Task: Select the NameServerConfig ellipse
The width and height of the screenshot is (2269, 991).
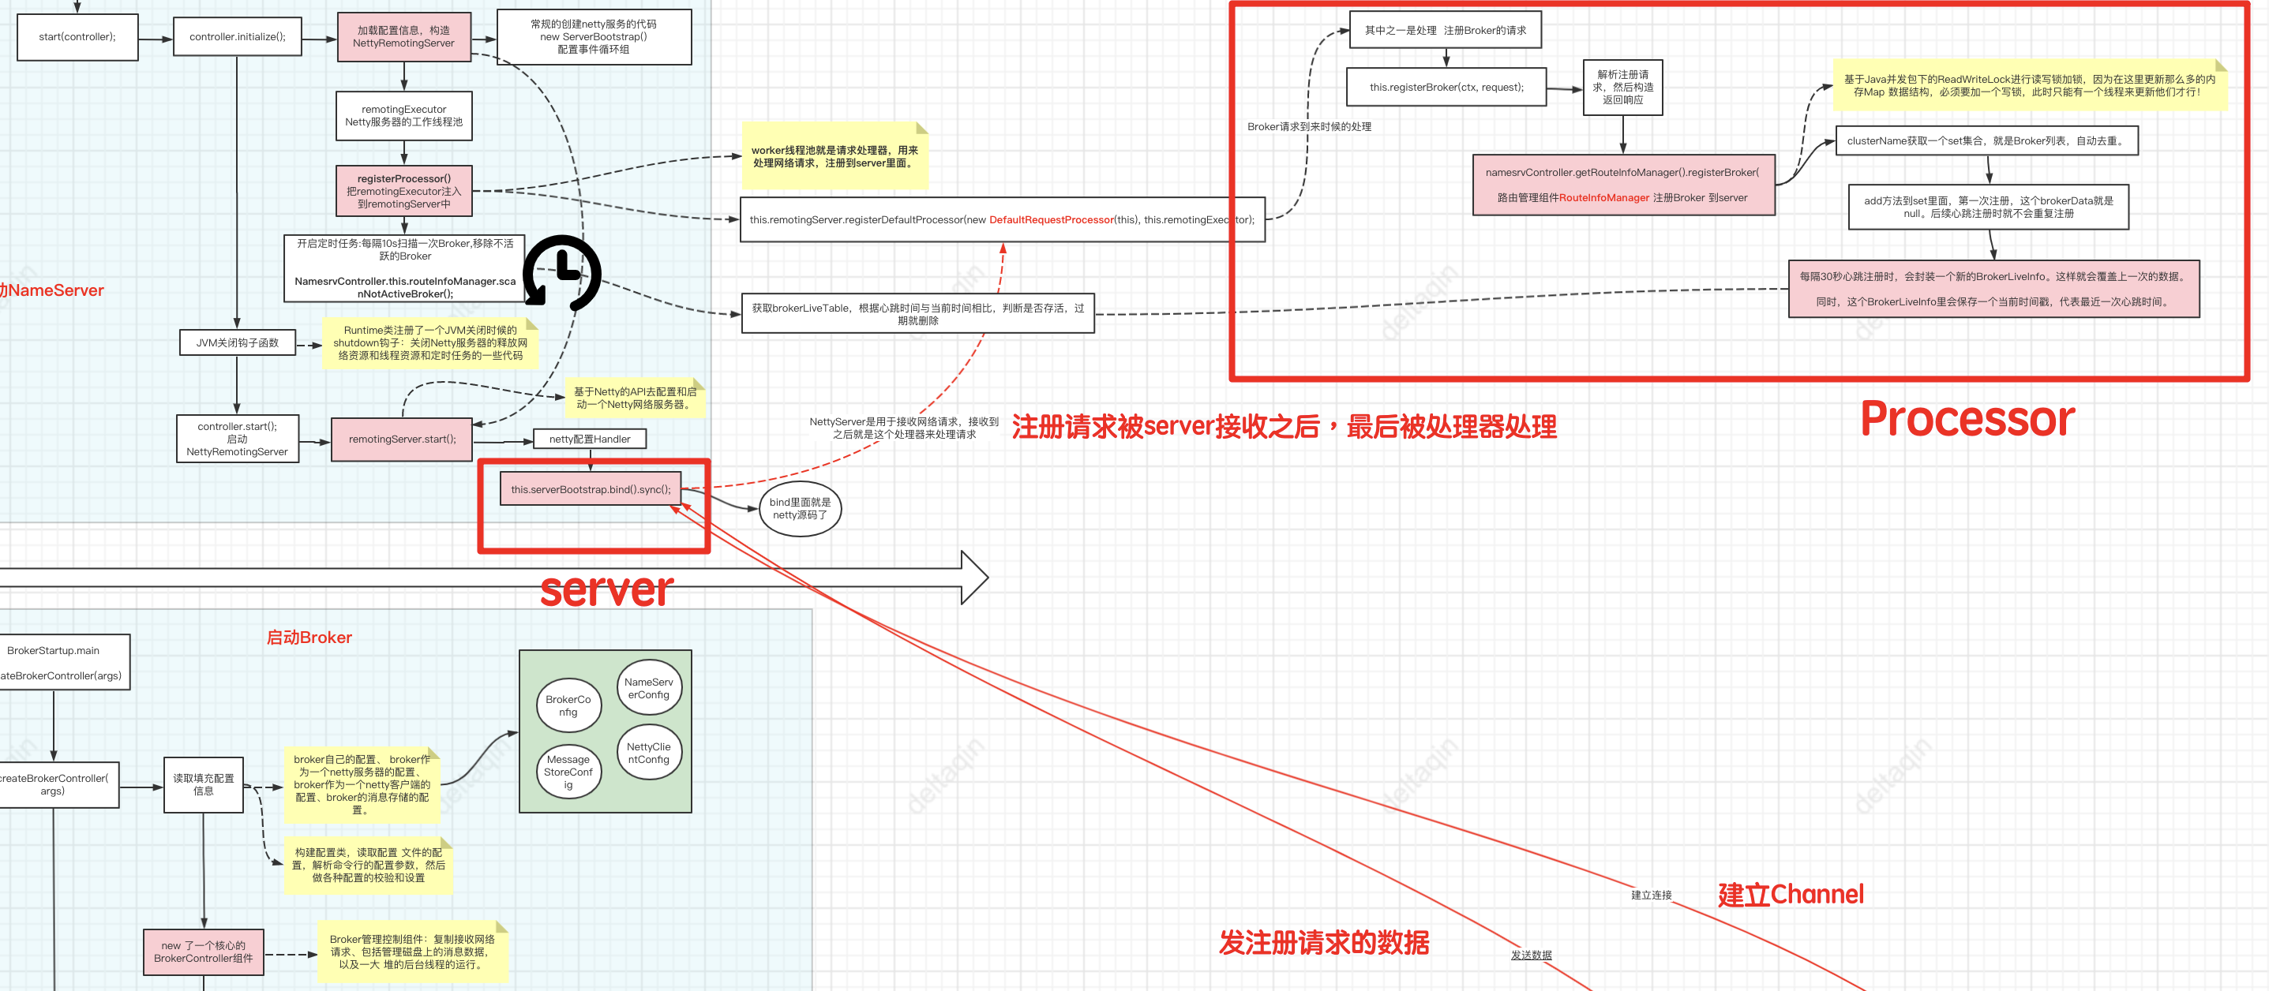Action: click(648, 688)
